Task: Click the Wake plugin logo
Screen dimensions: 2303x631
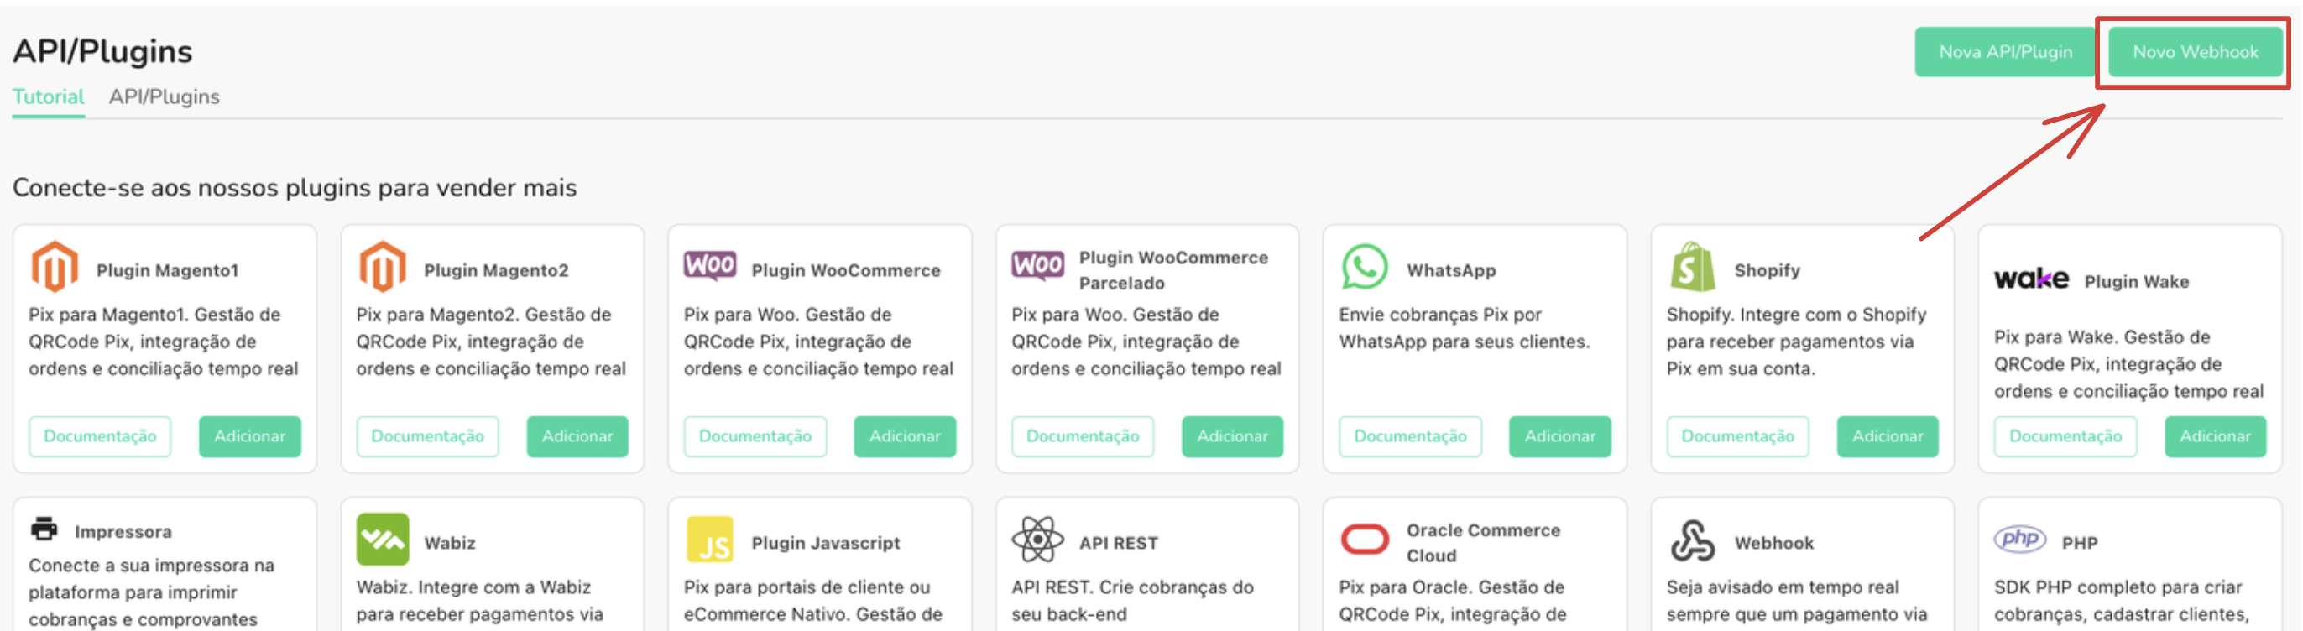Action: click(x=2030, y=279)
